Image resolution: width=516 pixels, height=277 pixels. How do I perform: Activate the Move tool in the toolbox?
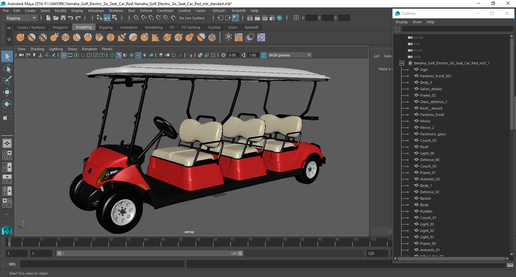pos(7,92)
